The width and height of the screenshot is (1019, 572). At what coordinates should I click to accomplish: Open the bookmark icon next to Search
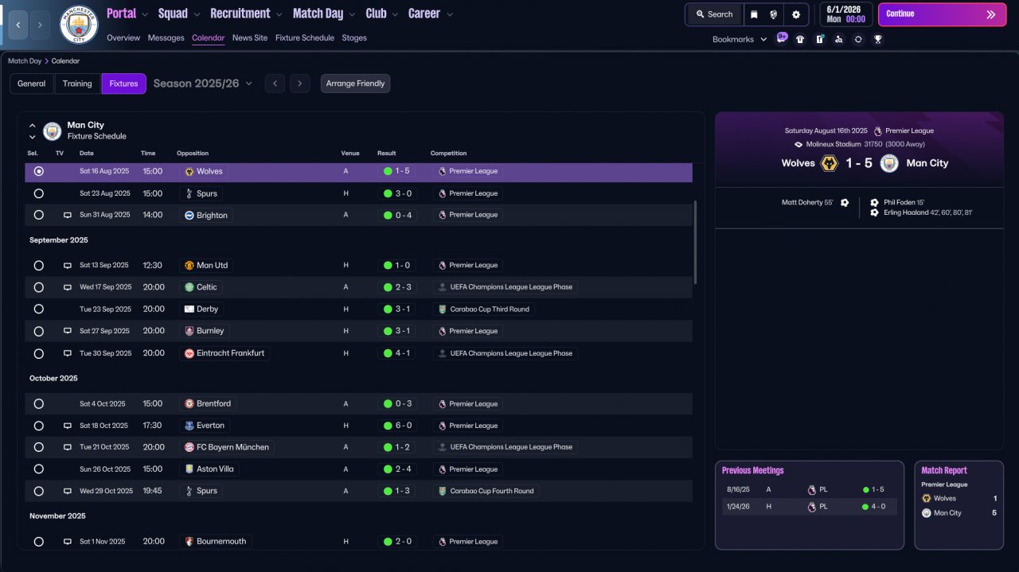pyautogui.click(x=754, y=14)
